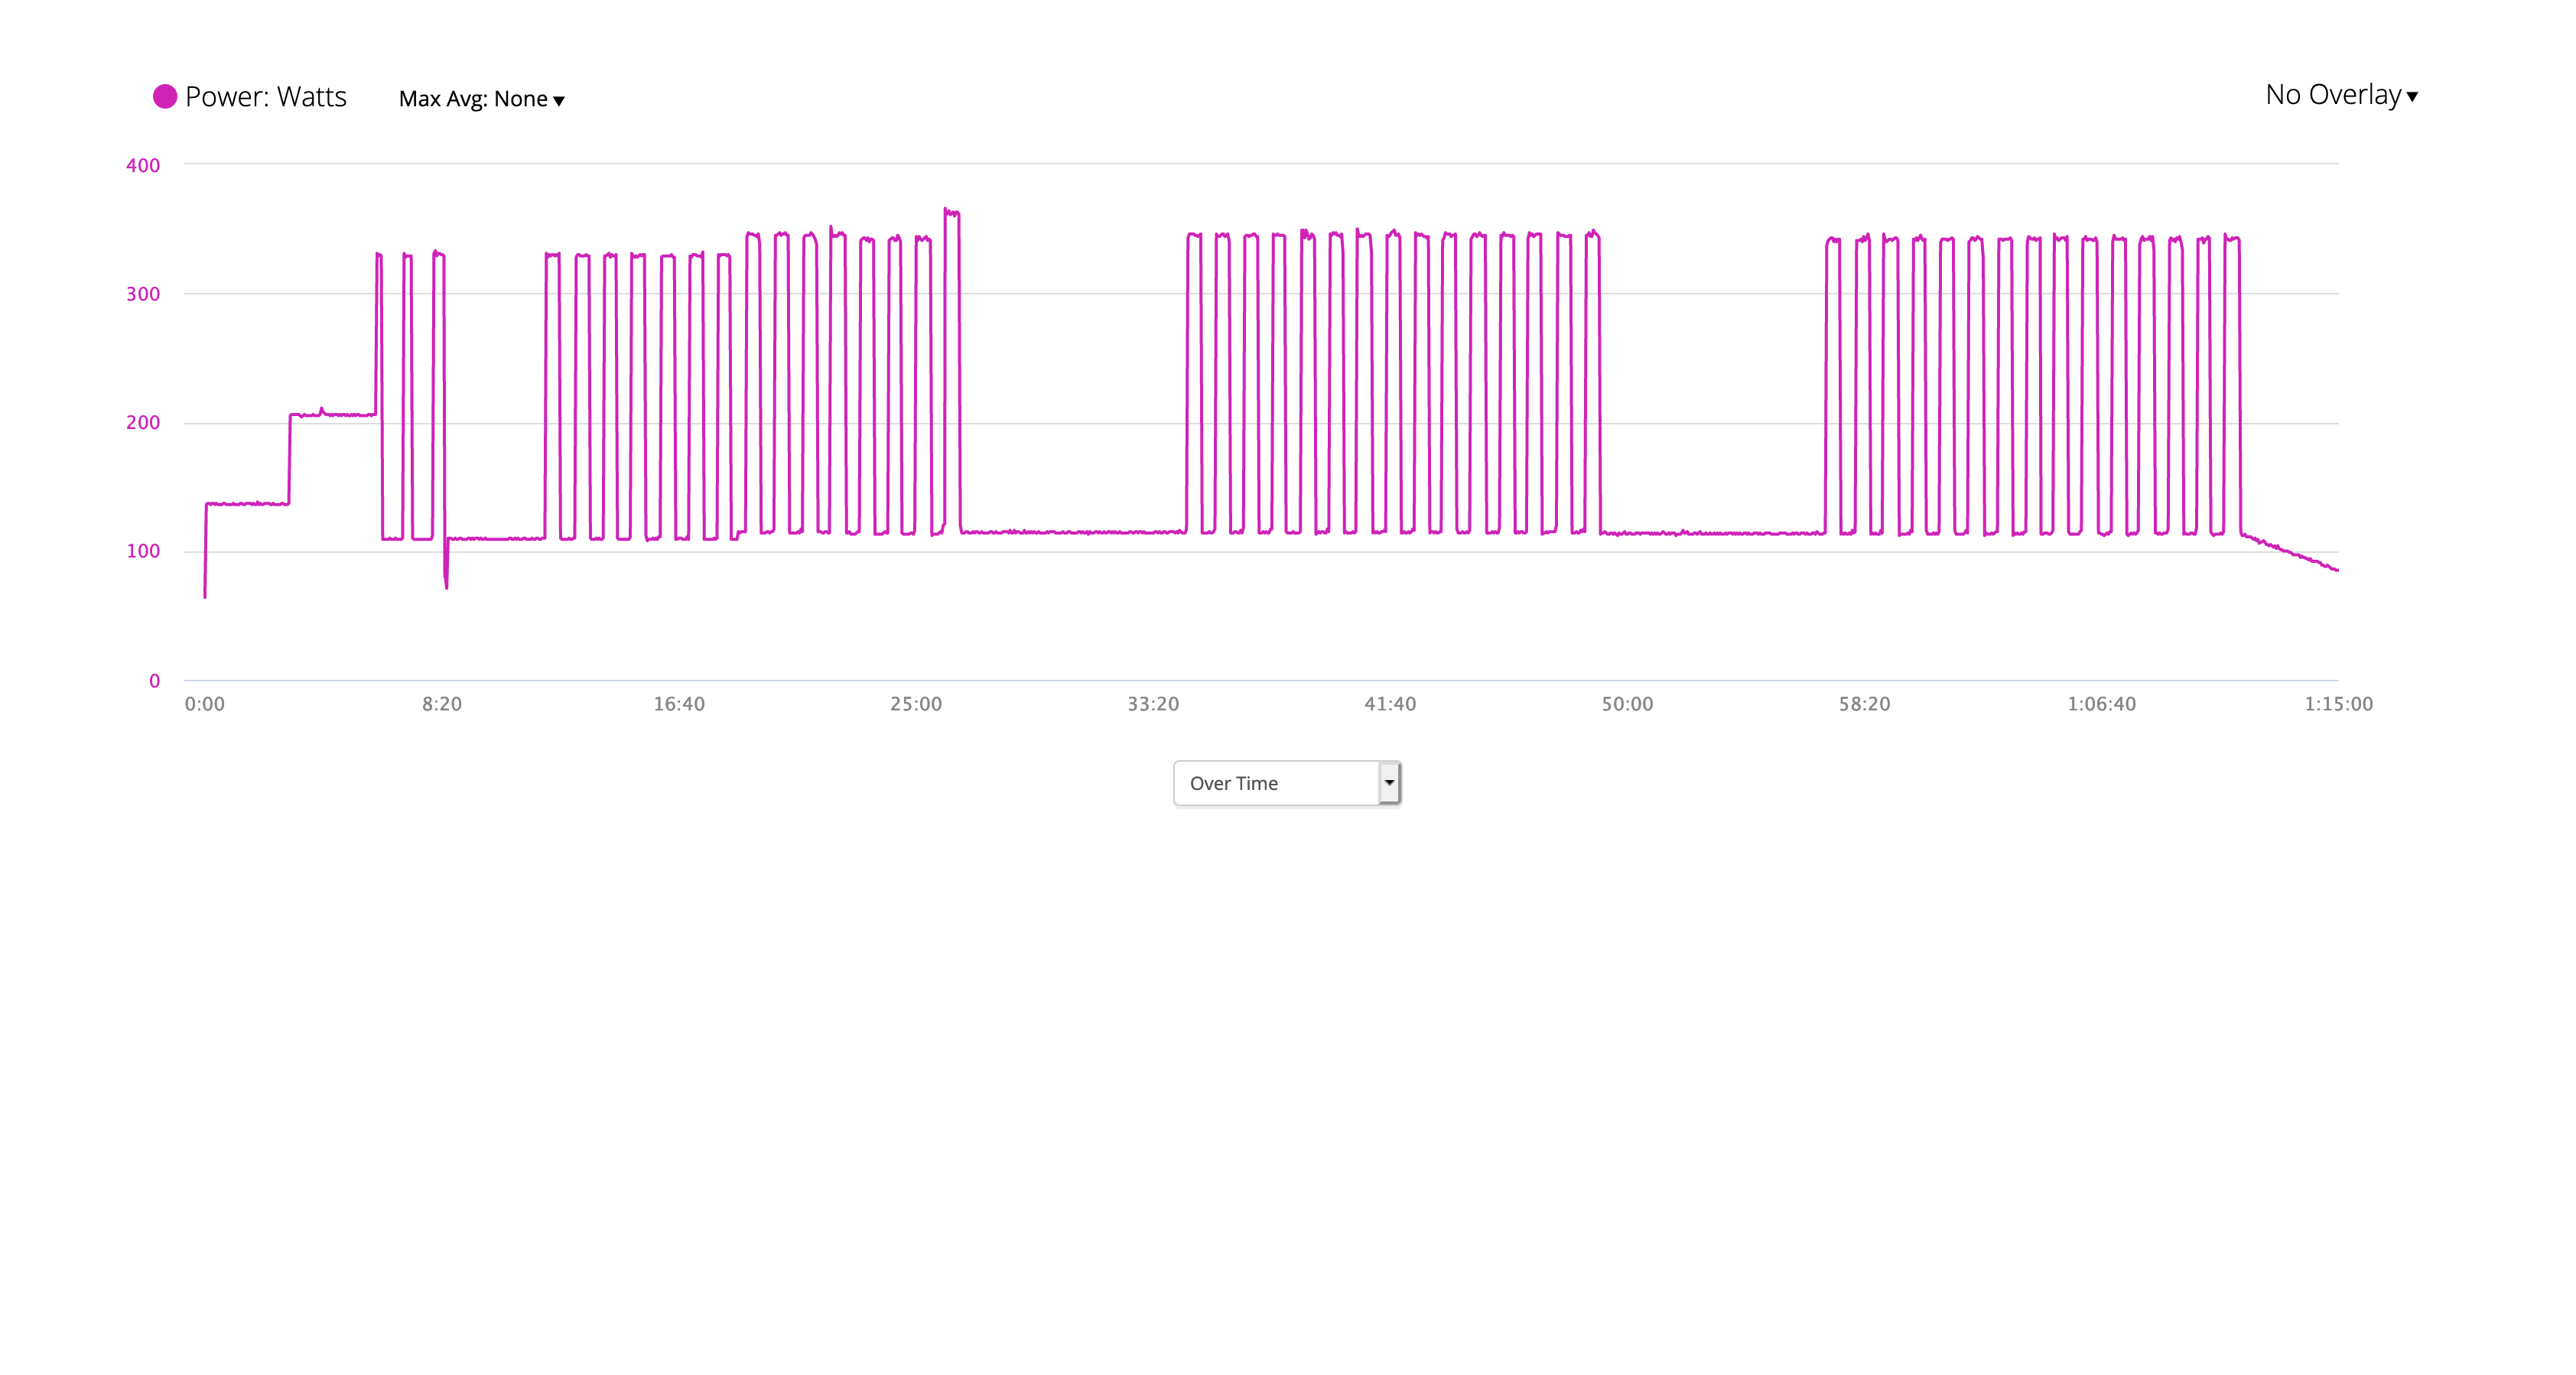Click the 25:00 time axis label
This screenshot has width=2576, height=1375.
(x=916, y=704)
